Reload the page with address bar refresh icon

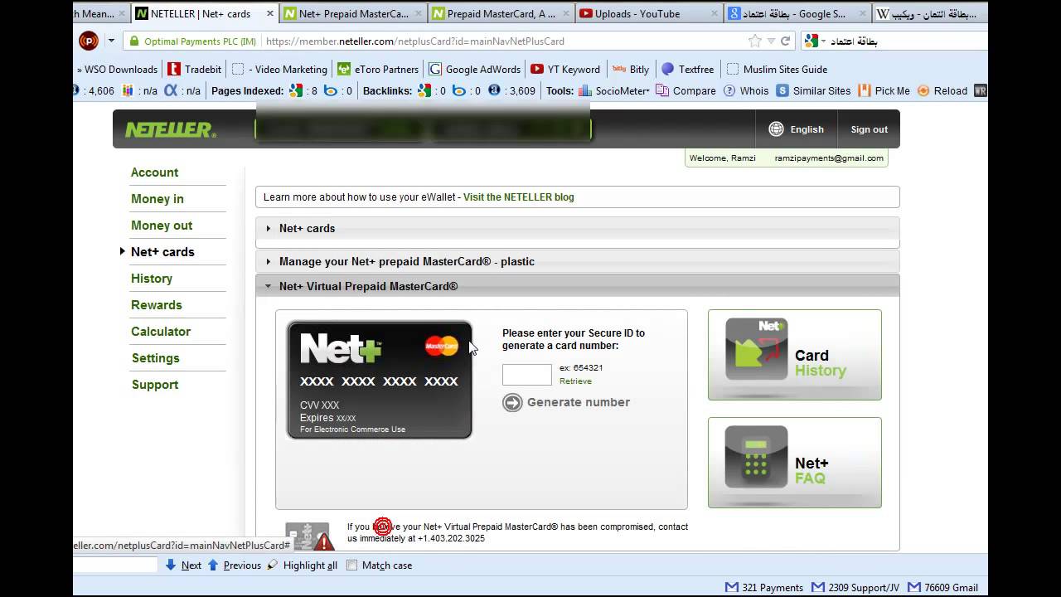click(785, 41)
